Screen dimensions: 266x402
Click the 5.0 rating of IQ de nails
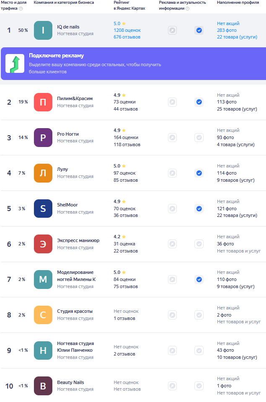click(117, 23)
